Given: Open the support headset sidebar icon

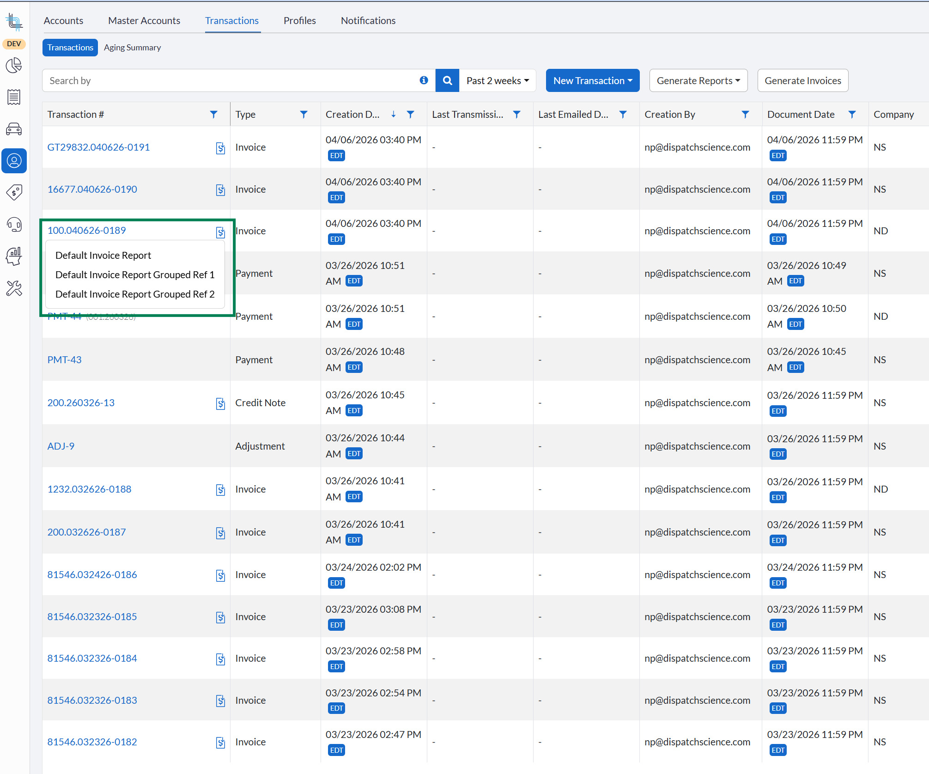Looking at the screenshot, I should [x=14, y=225].
